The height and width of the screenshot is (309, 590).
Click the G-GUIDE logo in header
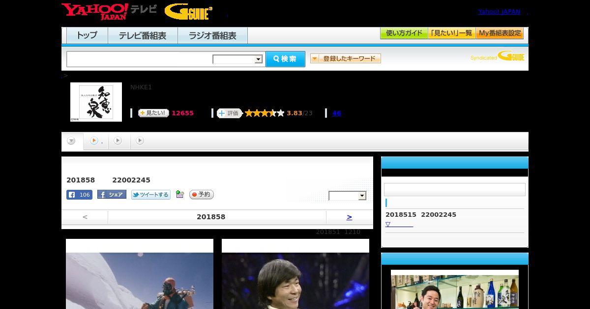[x=188, y=12]
